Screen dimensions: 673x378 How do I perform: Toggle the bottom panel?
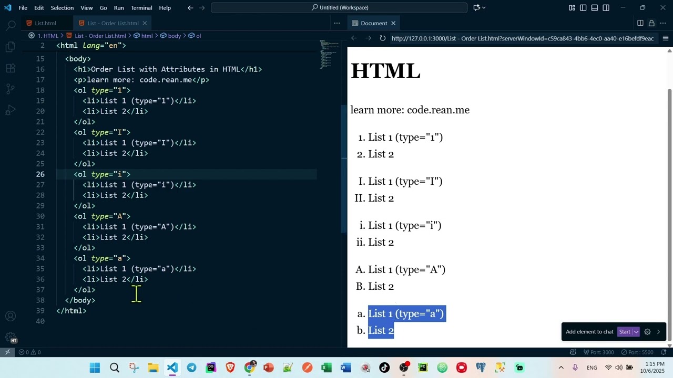[595, 7]
